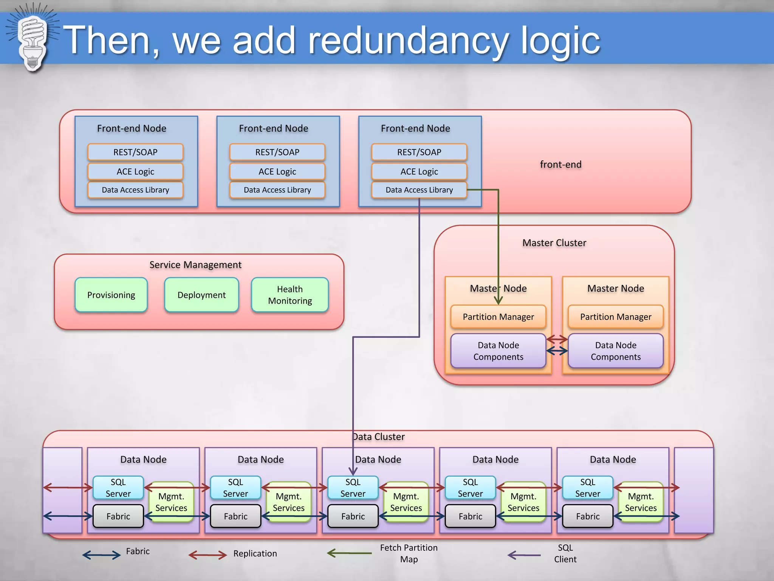Select the 'SQL Client' legend label
The image size is (774, 581).
click(x=565, y=553)
